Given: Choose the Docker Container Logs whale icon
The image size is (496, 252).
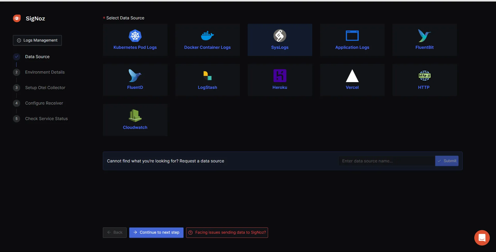Looking at the screenshot, I should [x=207, y=36].
